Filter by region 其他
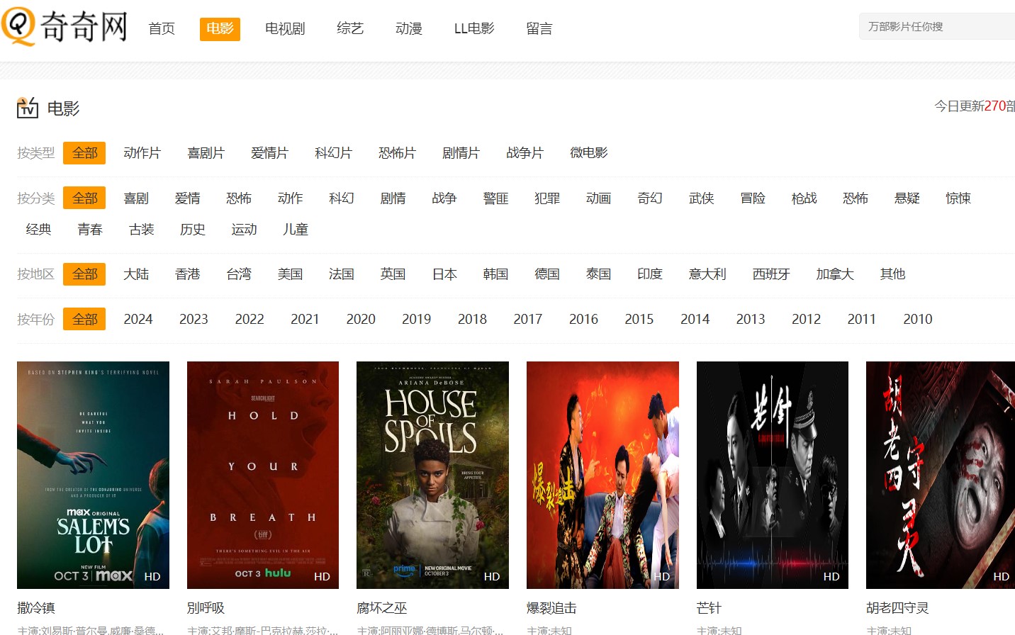Image resolution: width=1015 pixels, height=635 pixels. click(893, 274)
